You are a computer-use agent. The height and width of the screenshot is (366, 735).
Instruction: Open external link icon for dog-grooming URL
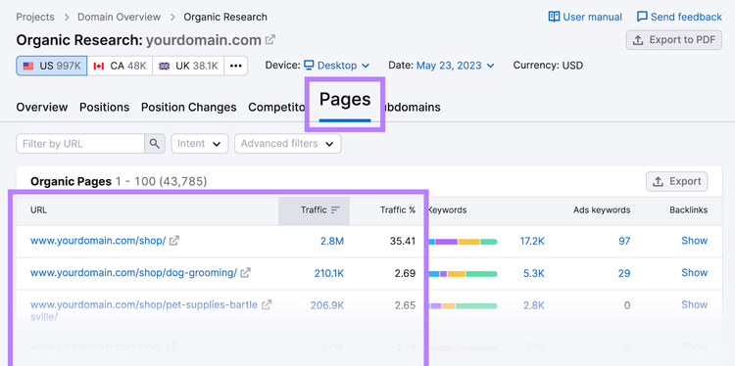click(246, 273)
